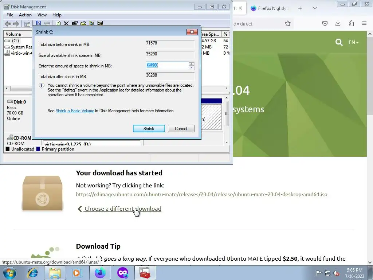The height and width of the screenshot is (280, 373).
Task: Increase shrink amount with the up spinner arrow
Action: 191,64
